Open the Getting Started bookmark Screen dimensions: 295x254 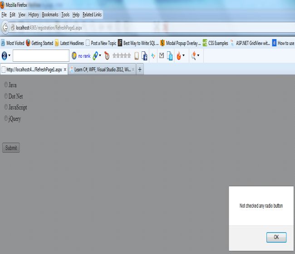click(39, 43)
